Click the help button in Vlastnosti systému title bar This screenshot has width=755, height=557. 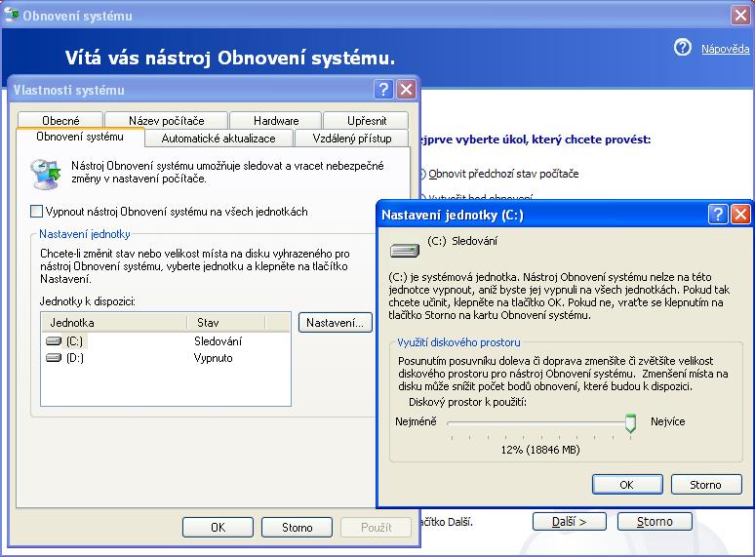[x=383, y=89]
